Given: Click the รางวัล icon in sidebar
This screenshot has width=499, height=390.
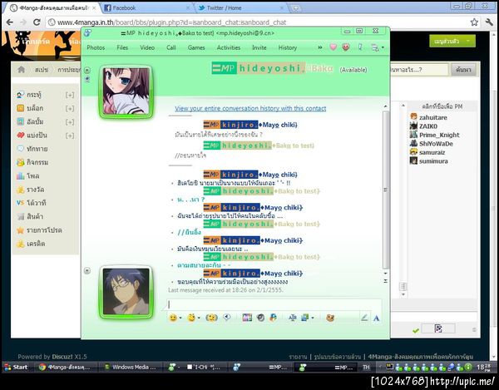Looking at the screenshot, I should coord(20,190).
